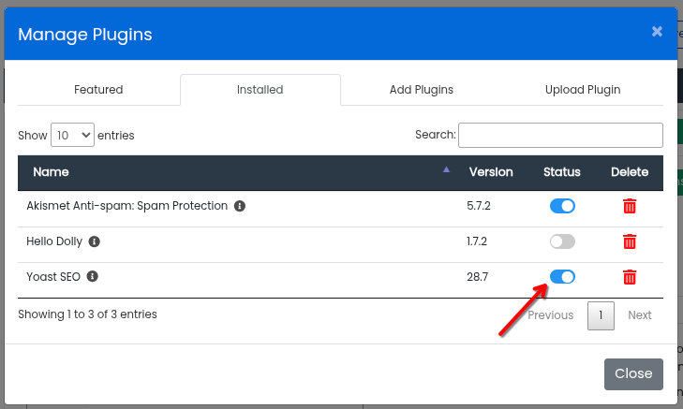Open the Add Plugins tab
683x409 pixels.
[x=422, y=90]
